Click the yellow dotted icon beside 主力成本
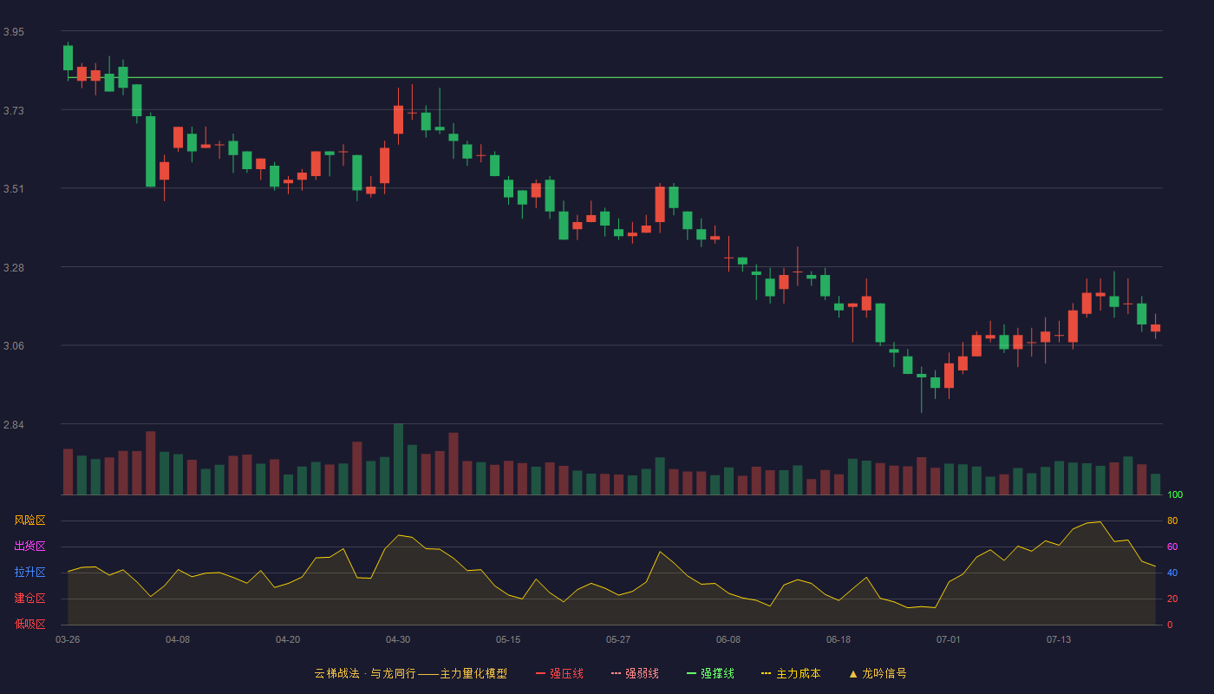Viewport: 1214px width, 694px height. [766, 673]
